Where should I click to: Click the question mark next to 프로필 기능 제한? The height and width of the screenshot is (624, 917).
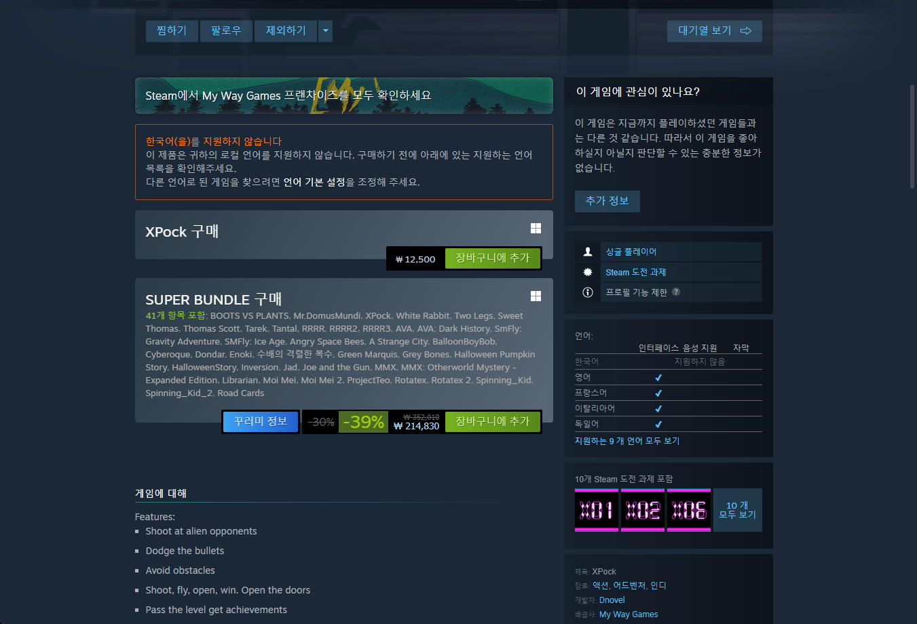(x=676, y=292)
